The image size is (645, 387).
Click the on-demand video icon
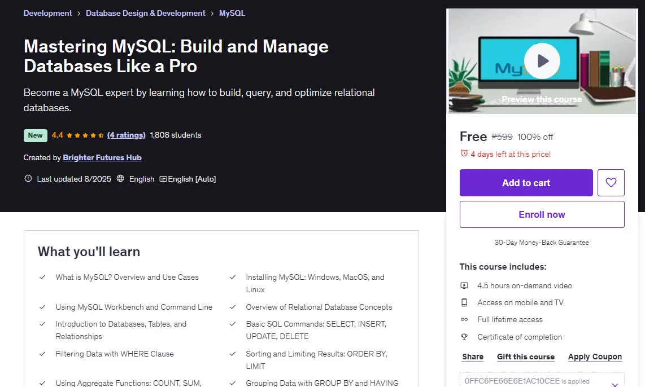464,285
